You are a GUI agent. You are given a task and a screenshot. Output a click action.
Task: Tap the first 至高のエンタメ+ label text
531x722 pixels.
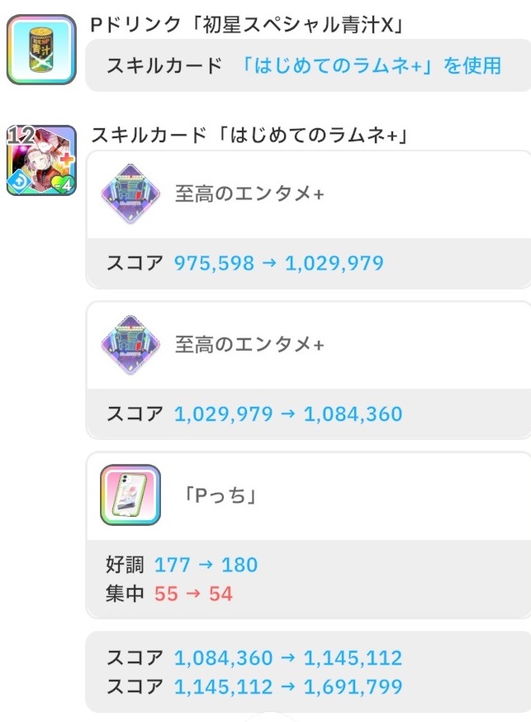249,194
